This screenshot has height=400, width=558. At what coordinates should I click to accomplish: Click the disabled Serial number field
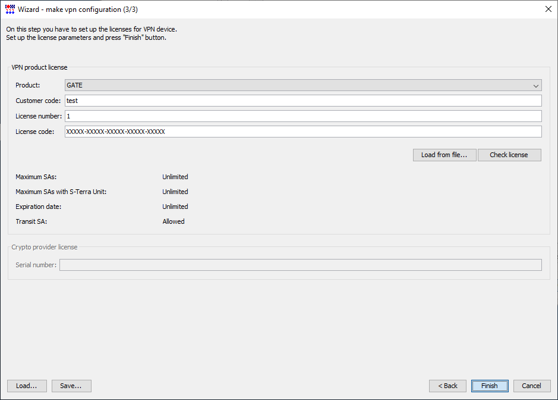[x=301, y=265]
